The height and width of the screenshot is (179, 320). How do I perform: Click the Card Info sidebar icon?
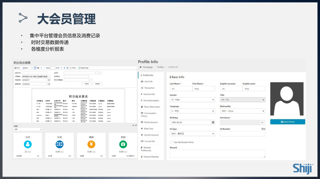click(142, 81)
